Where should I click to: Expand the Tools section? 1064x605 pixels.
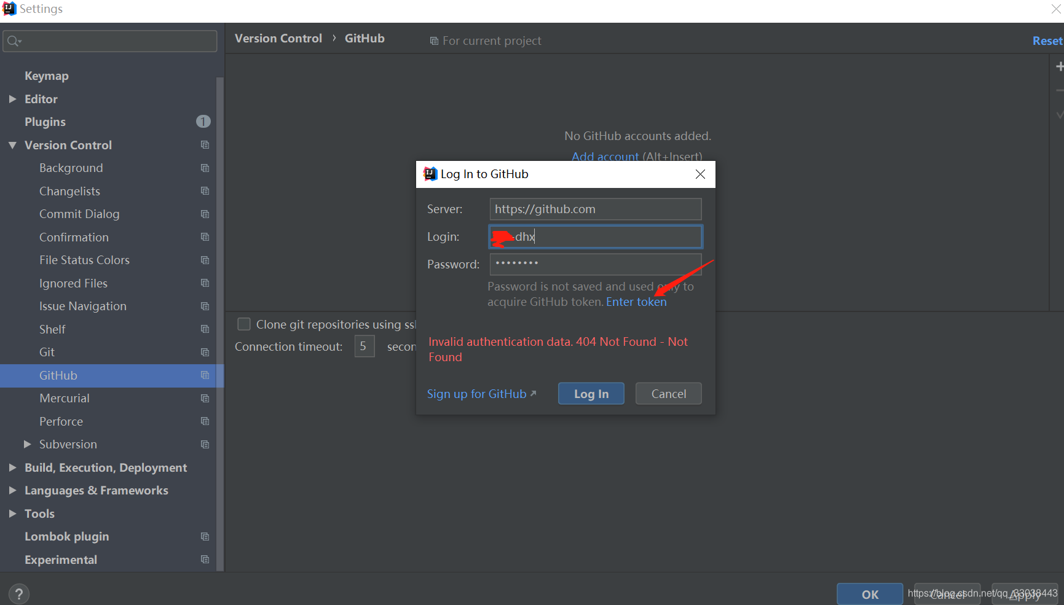tap(12, 513)
